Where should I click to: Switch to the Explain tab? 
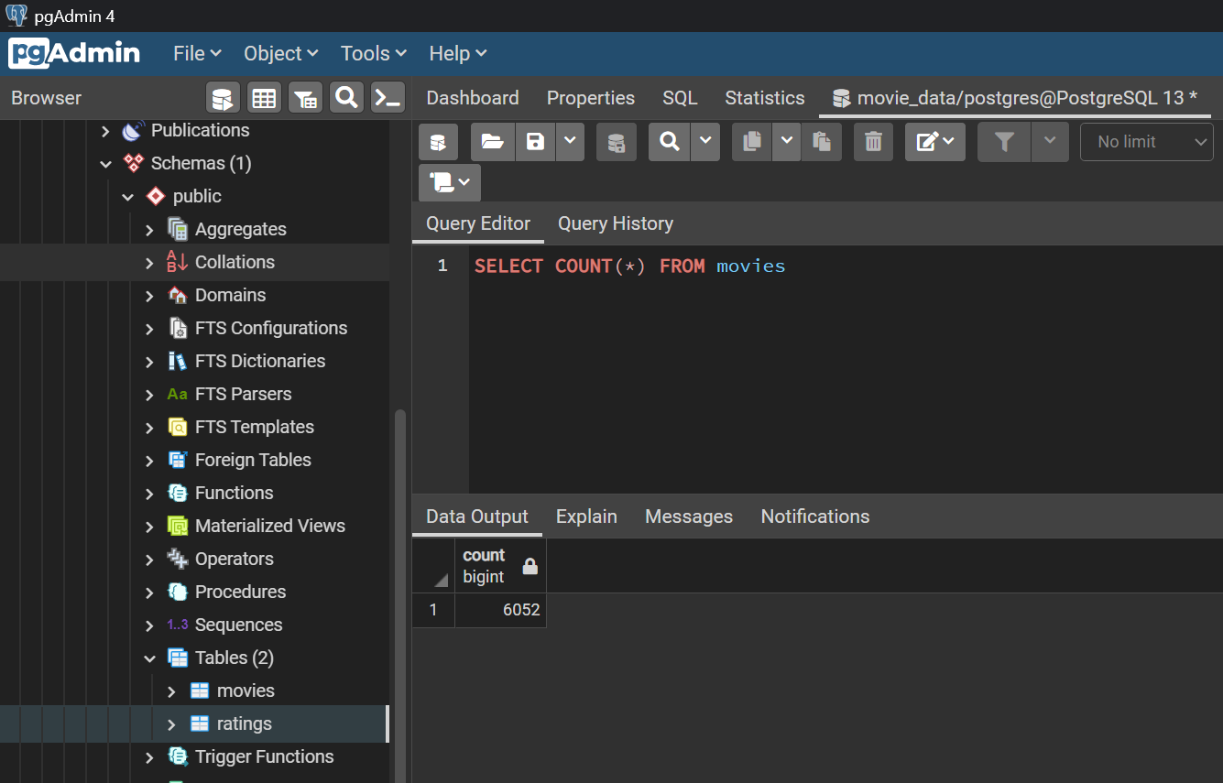point(586,517)
